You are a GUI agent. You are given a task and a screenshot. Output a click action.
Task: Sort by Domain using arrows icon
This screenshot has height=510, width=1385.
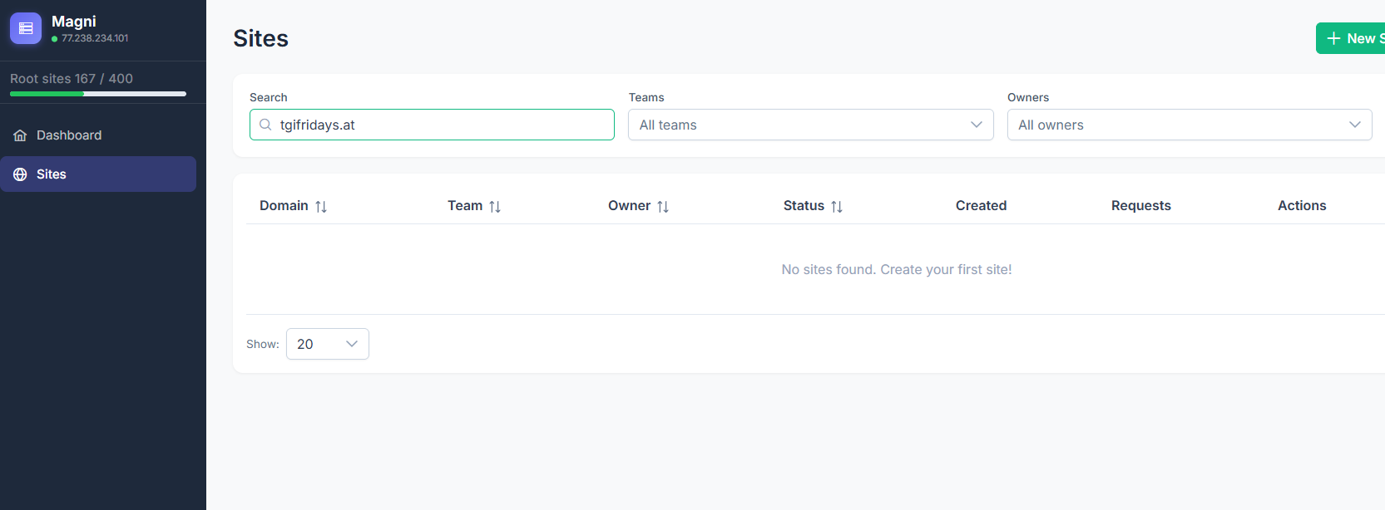321,207
